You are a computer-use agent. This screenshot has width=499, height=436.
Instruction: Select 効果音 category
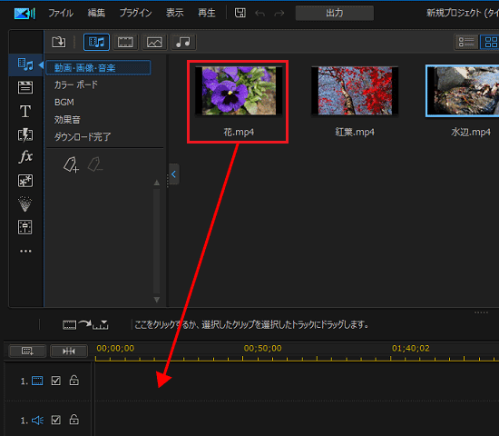[x=67, y=120]
